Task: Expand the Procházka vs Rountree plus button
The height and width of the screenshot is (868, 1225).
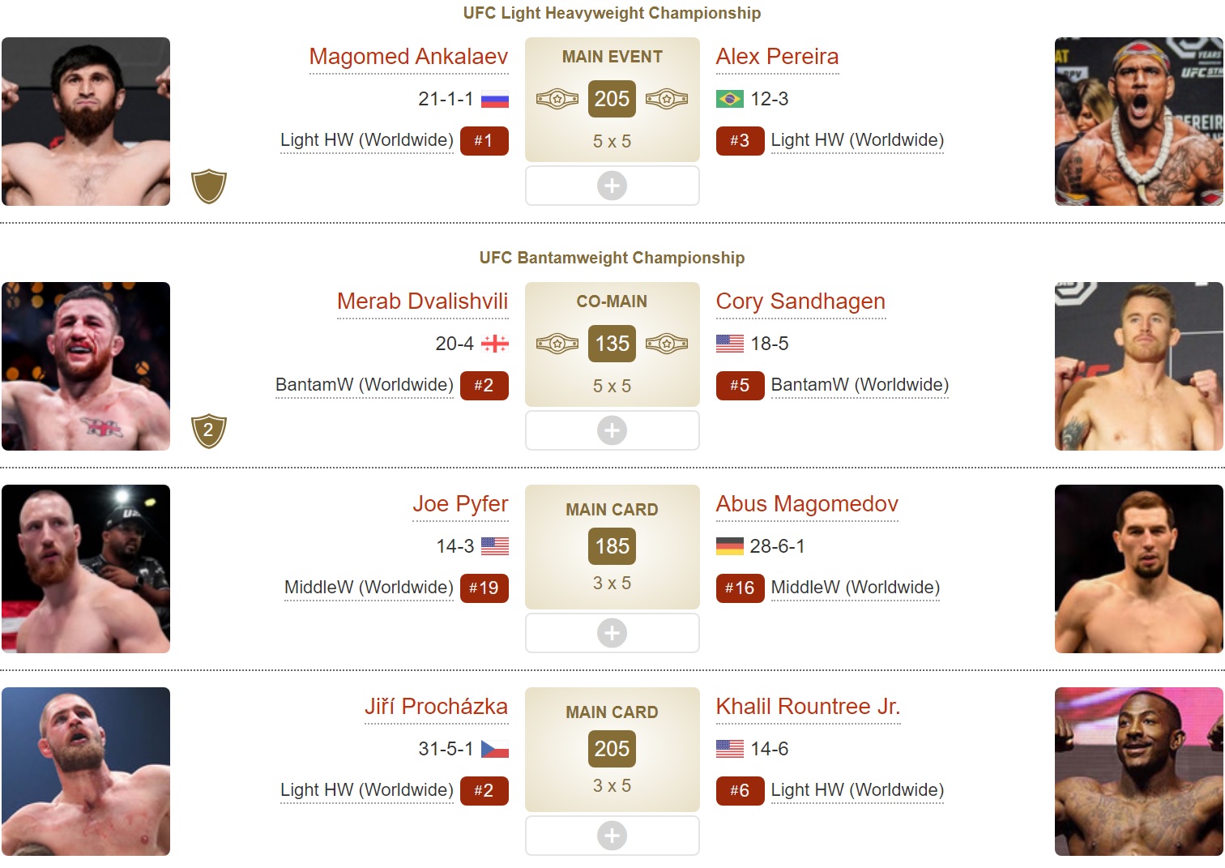Action: (612, 836)
